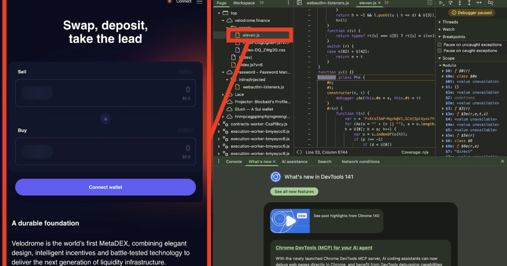Expand the $3e: f $3e(r,e,t,i) scope entry
The width and height of the screenshot is (507, 266).
[x=443, y=114]
